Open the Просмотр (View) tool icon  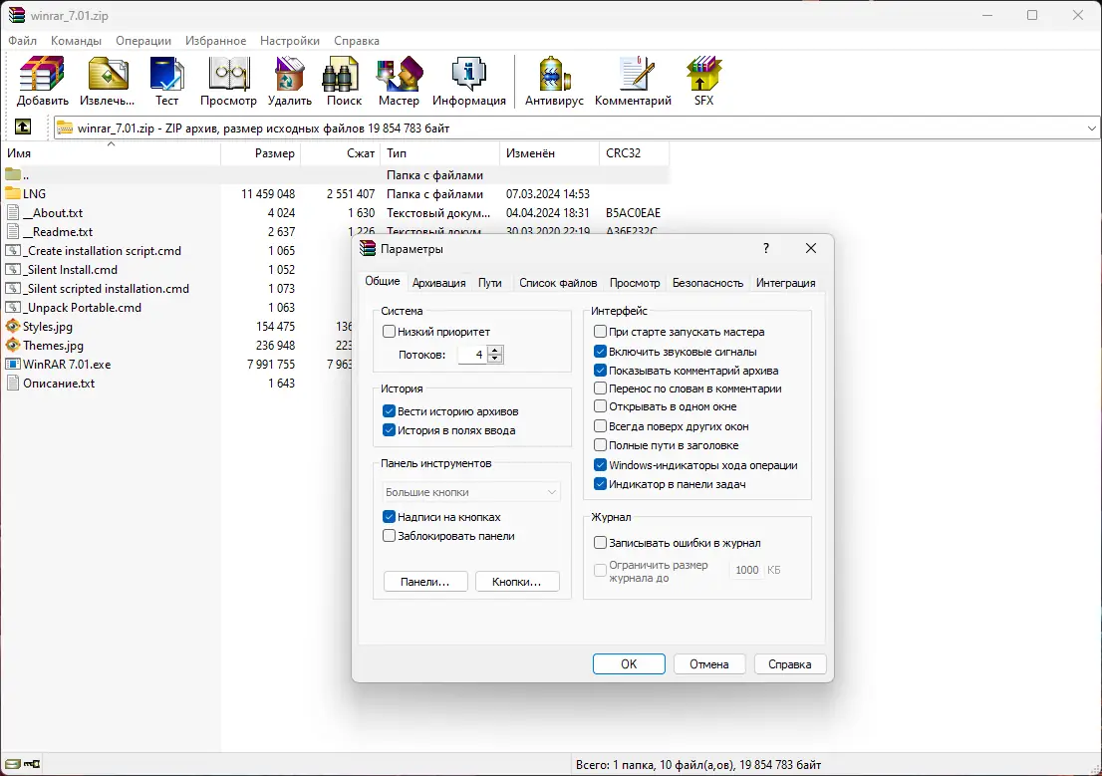pyautogui.click(x=228, y=75)
